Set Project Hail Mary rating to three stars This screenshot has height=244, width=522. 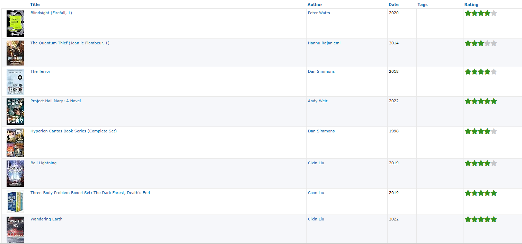coord(481,101)
